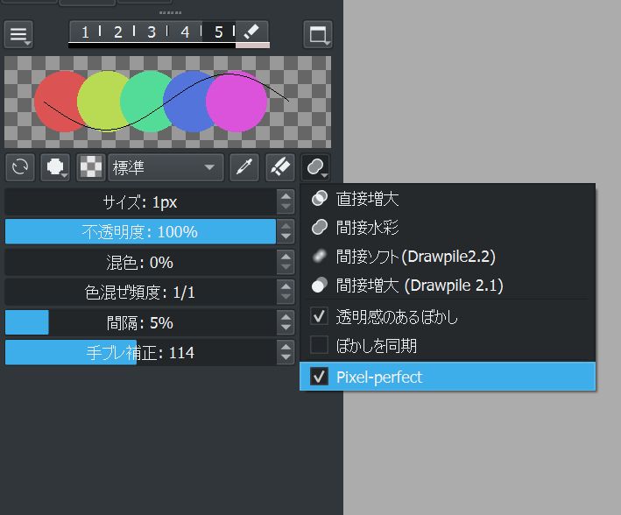Select 直接増大 paint mode

click(x=448, y=199)
